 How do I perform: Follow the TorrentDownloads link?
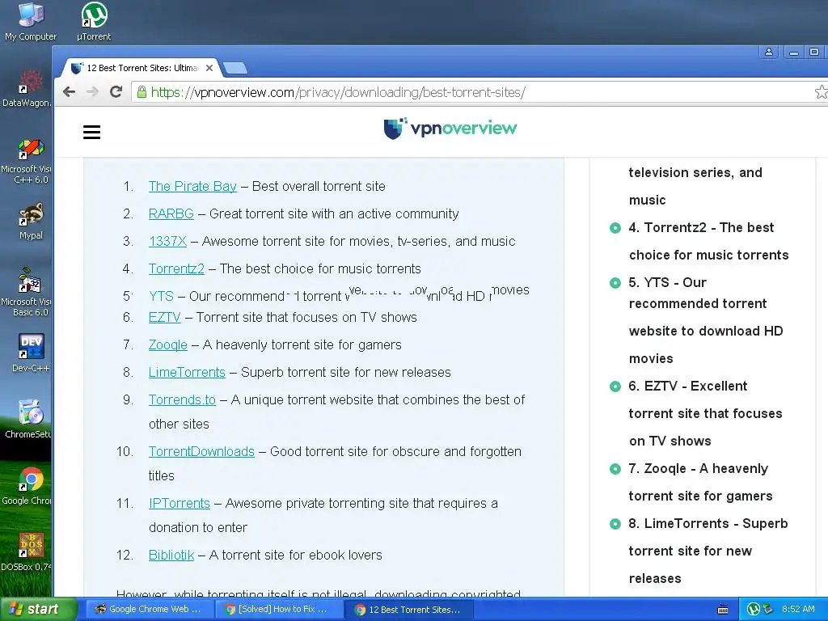[201, 451]
